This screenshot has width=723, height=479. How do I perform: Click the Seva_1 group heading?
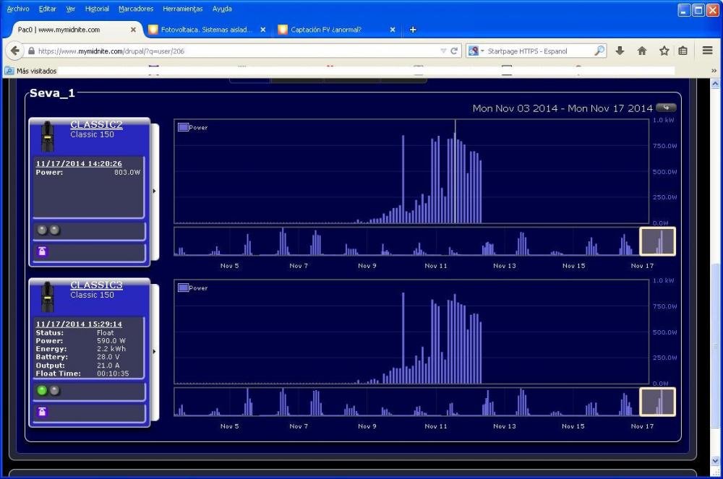pos(52,93)
